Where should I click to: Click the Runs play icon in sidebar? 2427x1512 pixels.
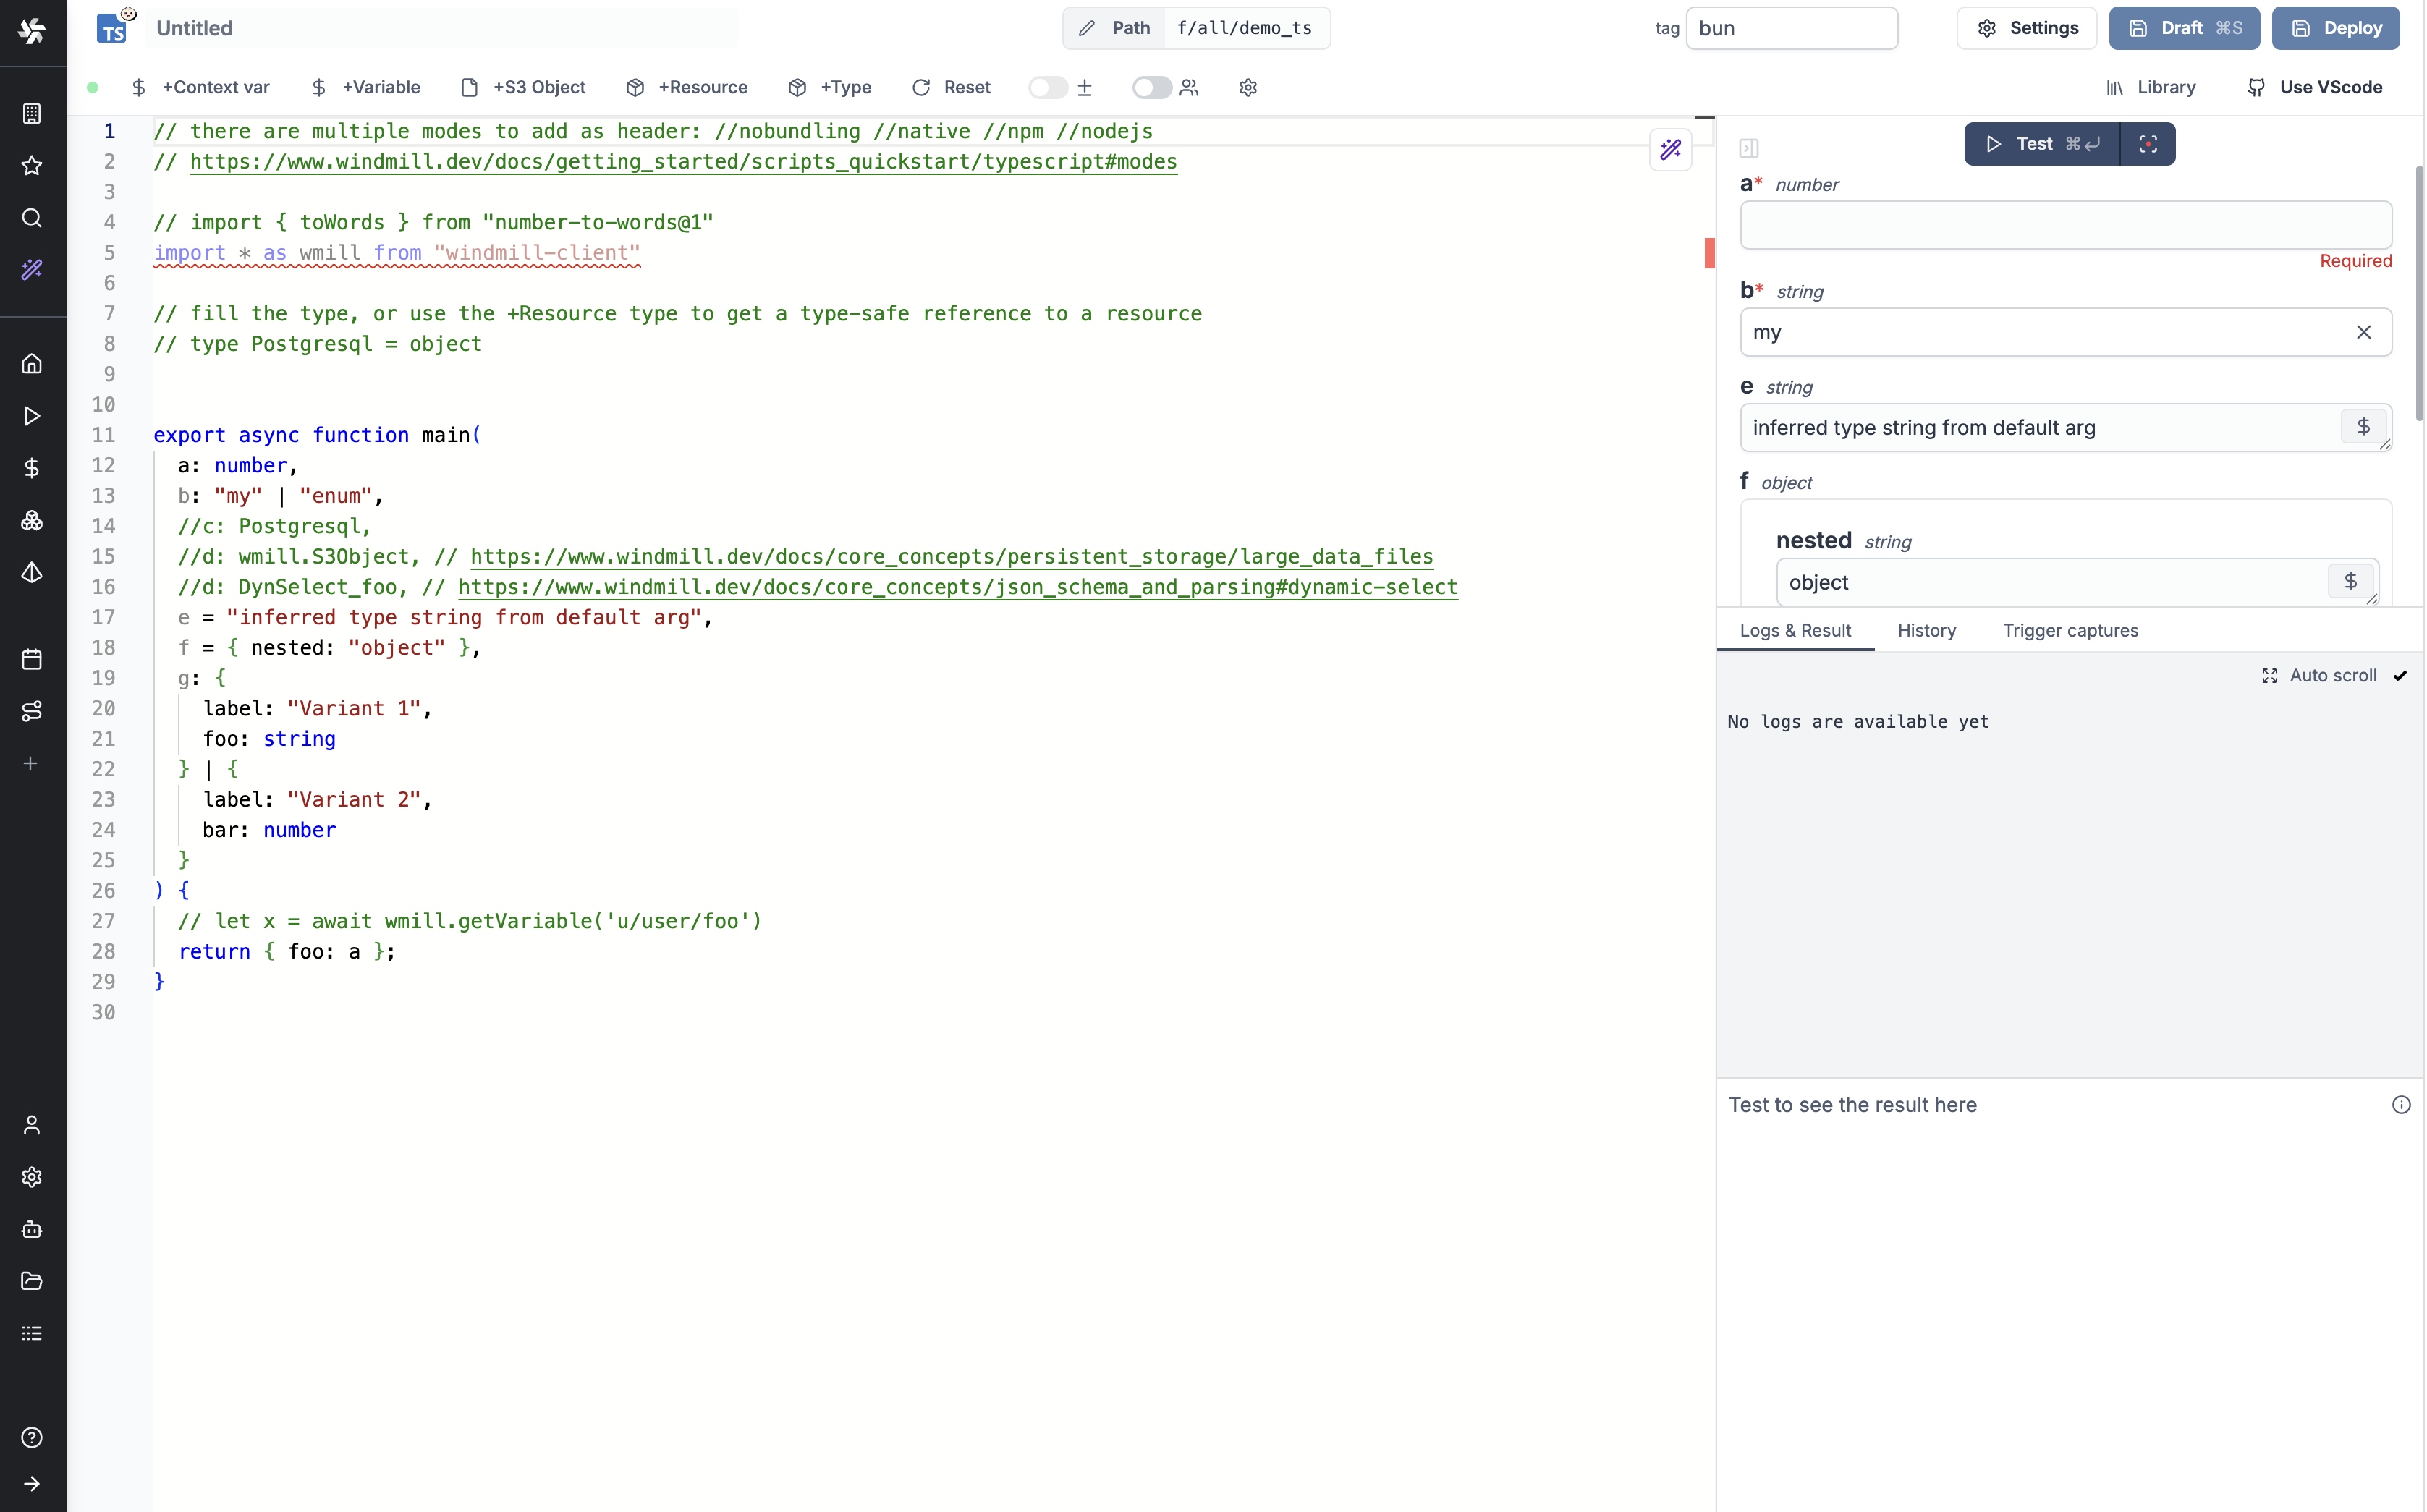tap(32, 416)
